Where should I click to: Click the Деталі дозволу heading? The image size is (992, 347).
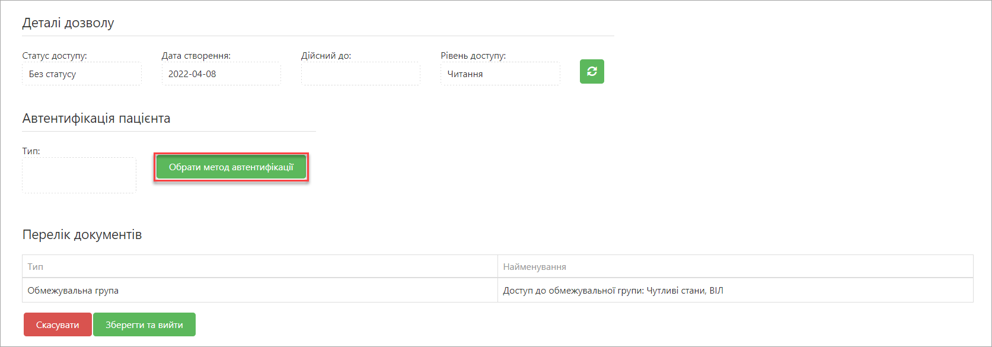coord(68,23)
